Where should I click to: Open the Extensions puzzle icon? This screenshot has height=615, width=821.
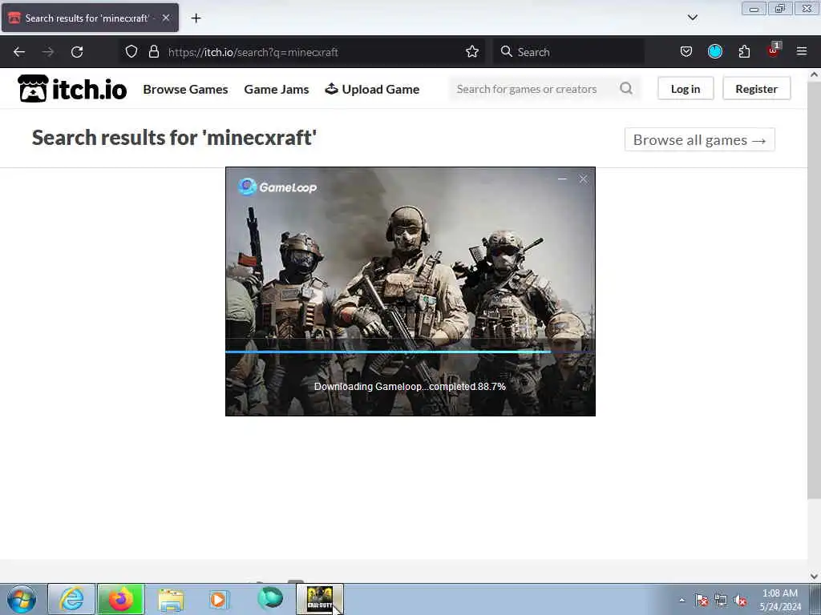pos(744,51)
